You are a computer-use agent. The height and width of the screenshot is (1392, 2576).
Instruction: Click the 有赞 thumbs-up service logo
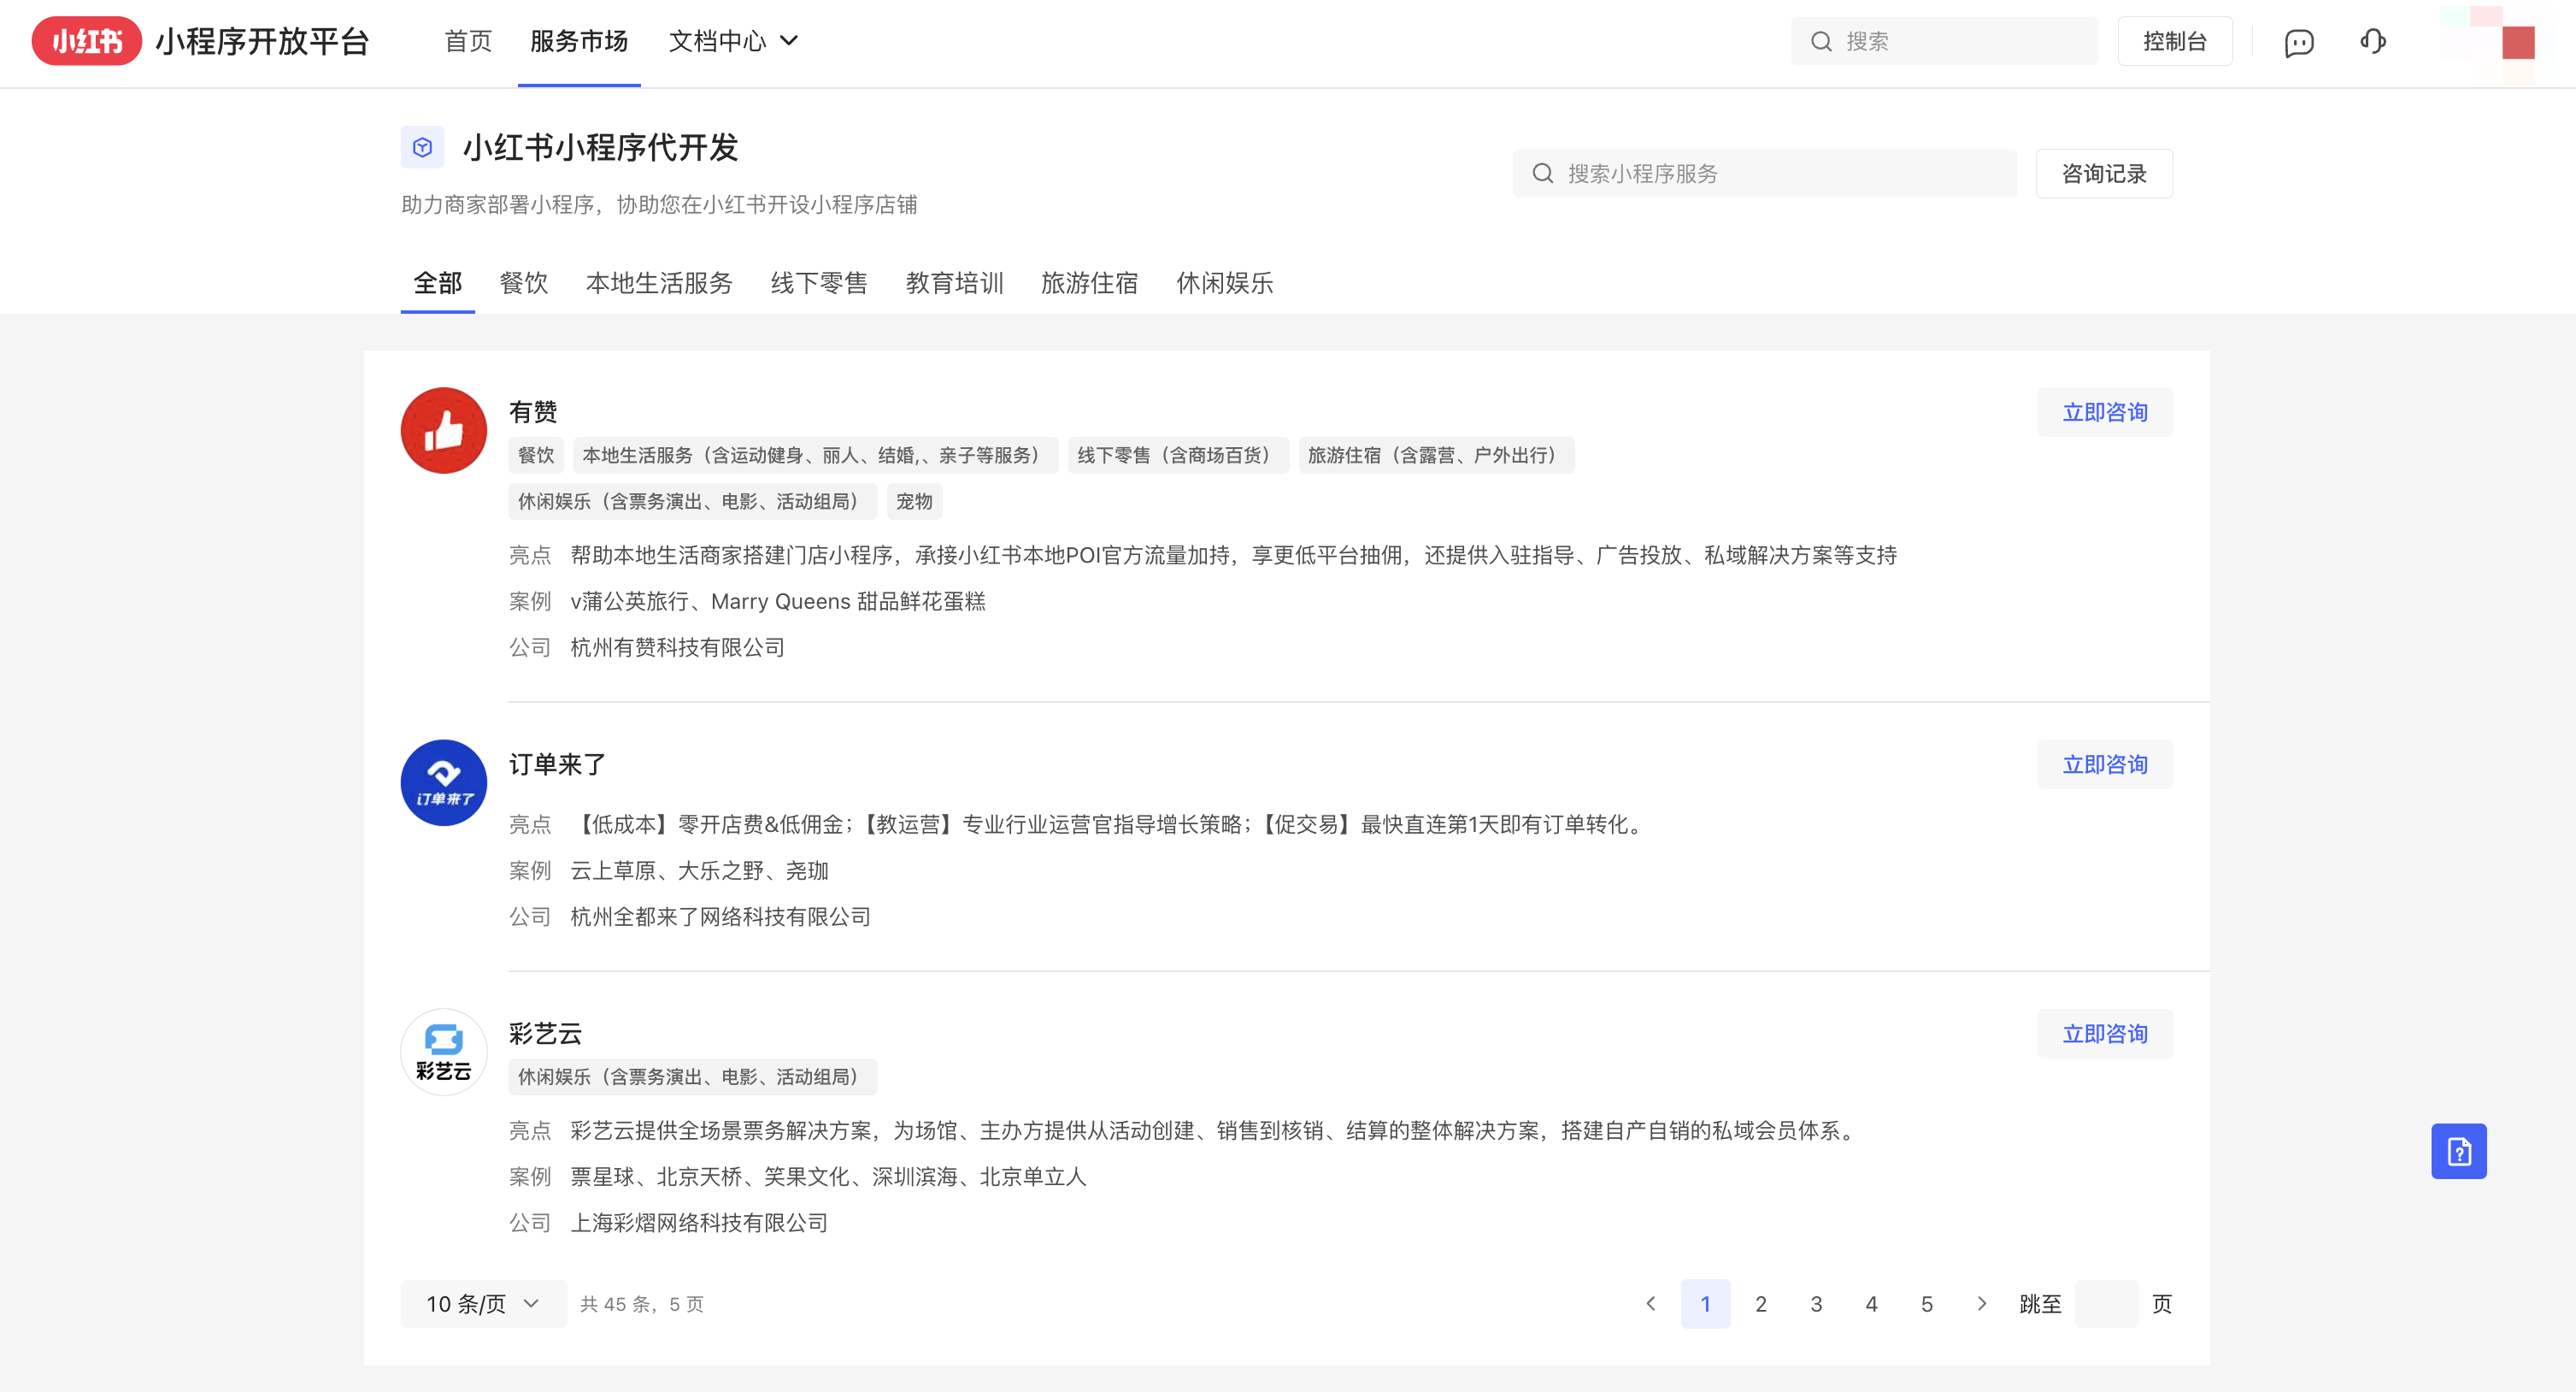click(x=443, y=430)
